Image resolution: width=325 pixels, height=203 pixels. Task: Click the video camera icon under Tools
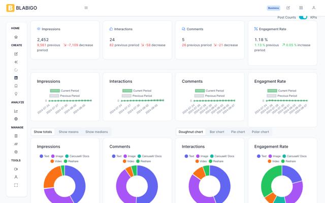[16, 169]
